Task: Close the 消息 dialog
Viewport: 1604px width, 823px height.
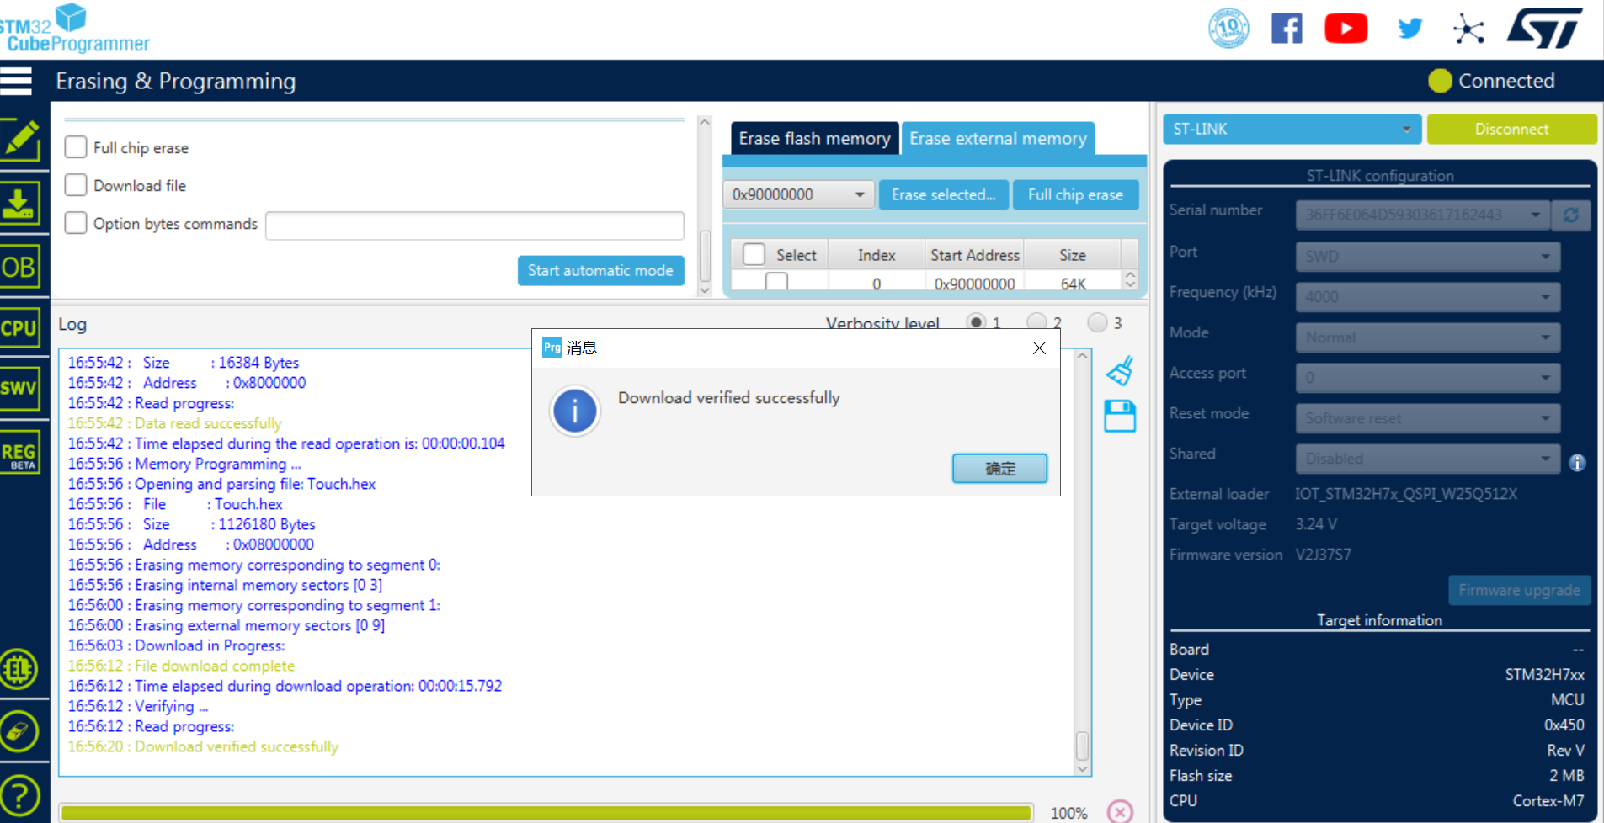Action: point(1039,348)
